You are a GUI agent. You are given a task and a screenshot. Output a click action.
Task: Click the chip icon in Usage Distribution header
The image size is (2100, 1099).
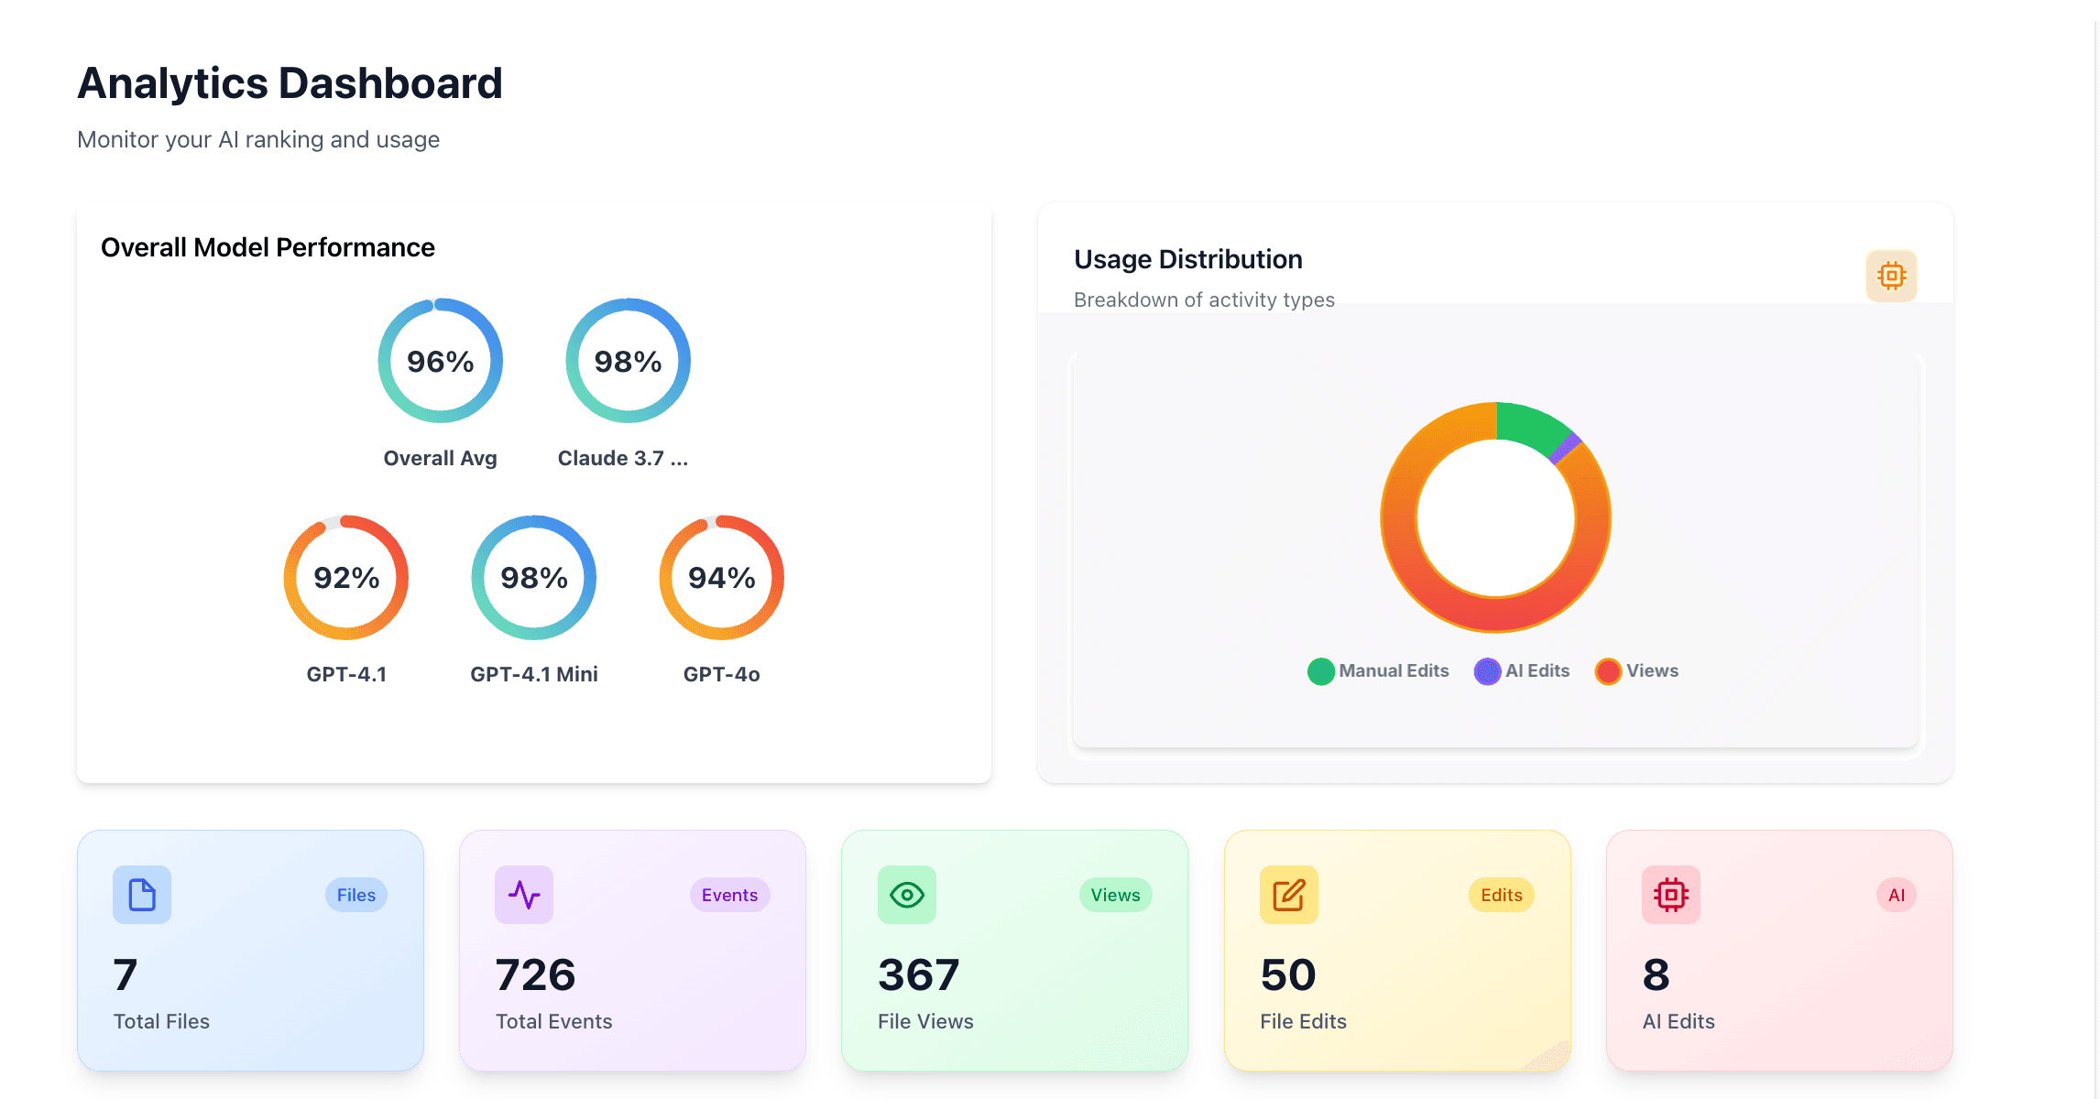click(x=1891, y=276)
